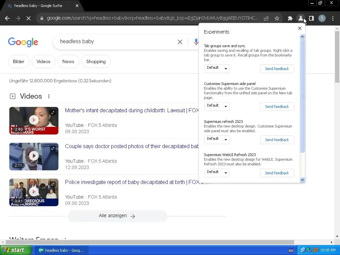Go to the Google logo homepage
The image size is (340, 255).
pos(23,42)
